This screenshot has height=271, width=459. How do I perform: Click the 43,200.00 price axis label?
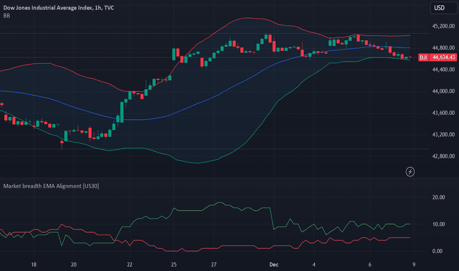coord(443,135)
